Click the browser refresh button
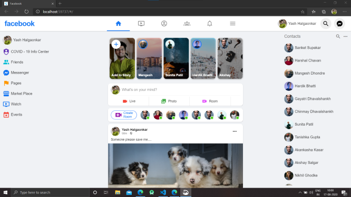Viewport: 351px width, 197px height. pos(26,12)
